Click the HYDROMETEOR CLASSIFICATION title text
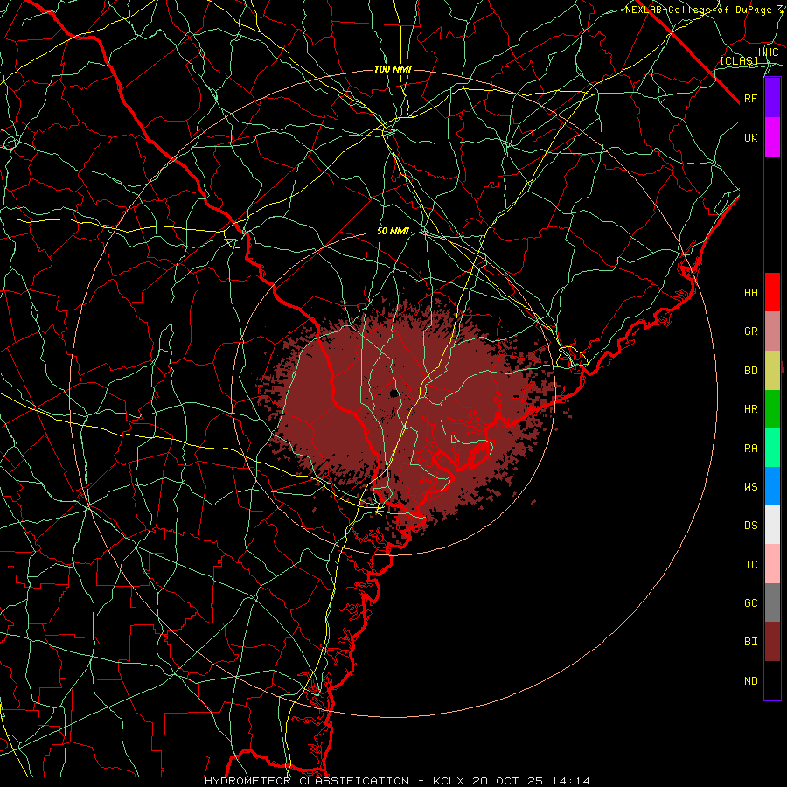This screenshot has height=787, width=787. 307,781
